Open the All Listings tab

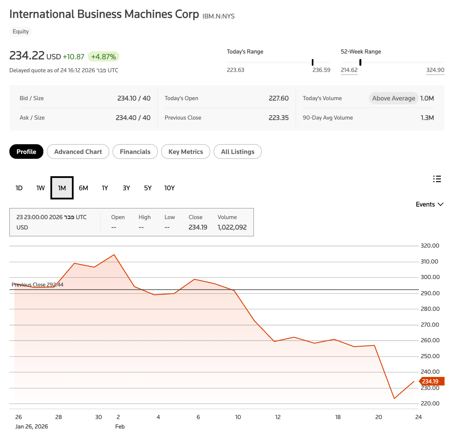[x=237, y=152]
